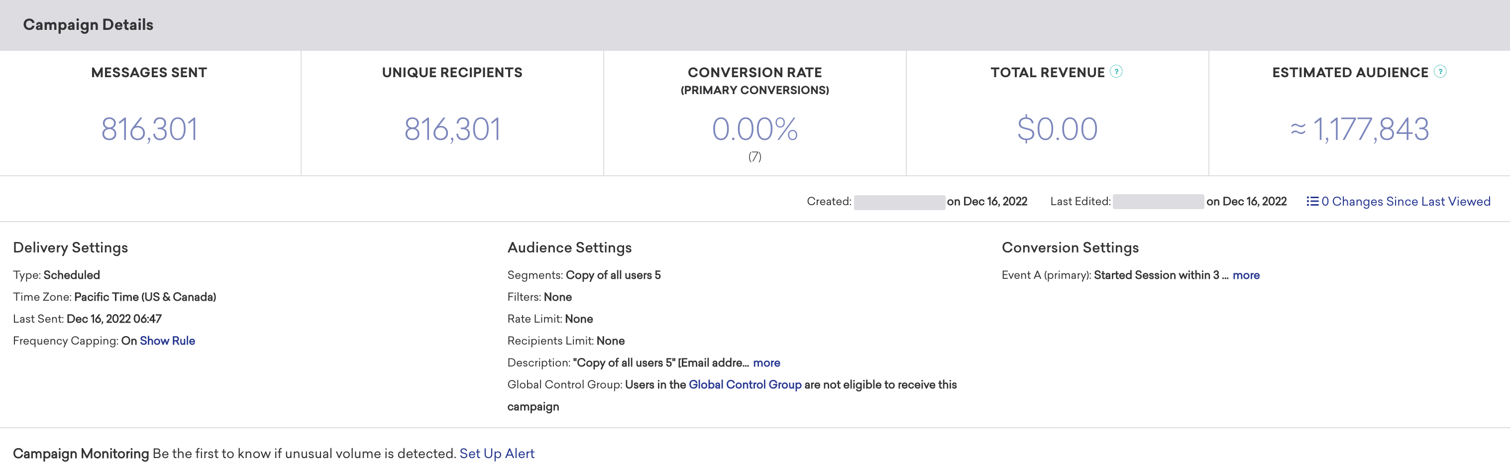
Task: Click the Rate Limit: None row
Action: click(x=550, y=319)
